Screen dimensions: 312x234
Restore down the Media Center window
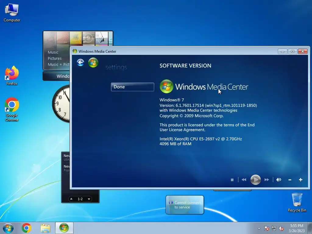click(292, 51)
